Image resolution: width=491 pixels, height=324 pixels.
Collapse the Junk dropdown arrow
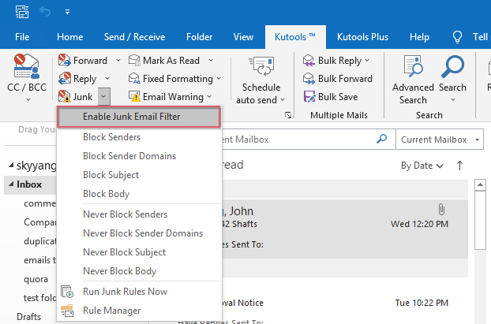pos(104,97)
